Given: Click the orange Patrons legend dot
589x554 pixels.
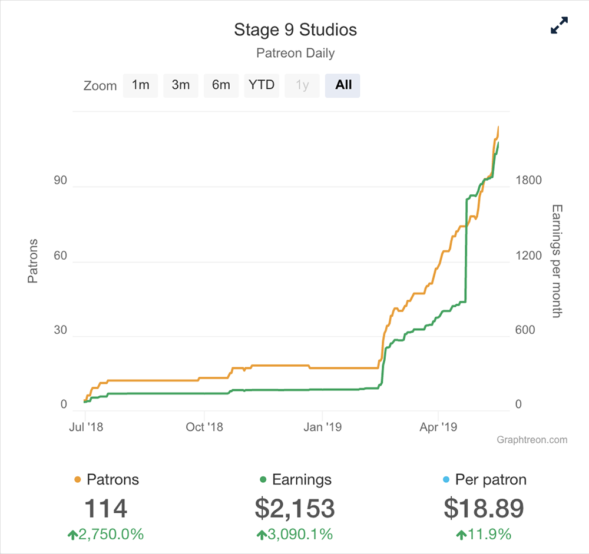Looking at the screenshot, I should coord(78,480).
